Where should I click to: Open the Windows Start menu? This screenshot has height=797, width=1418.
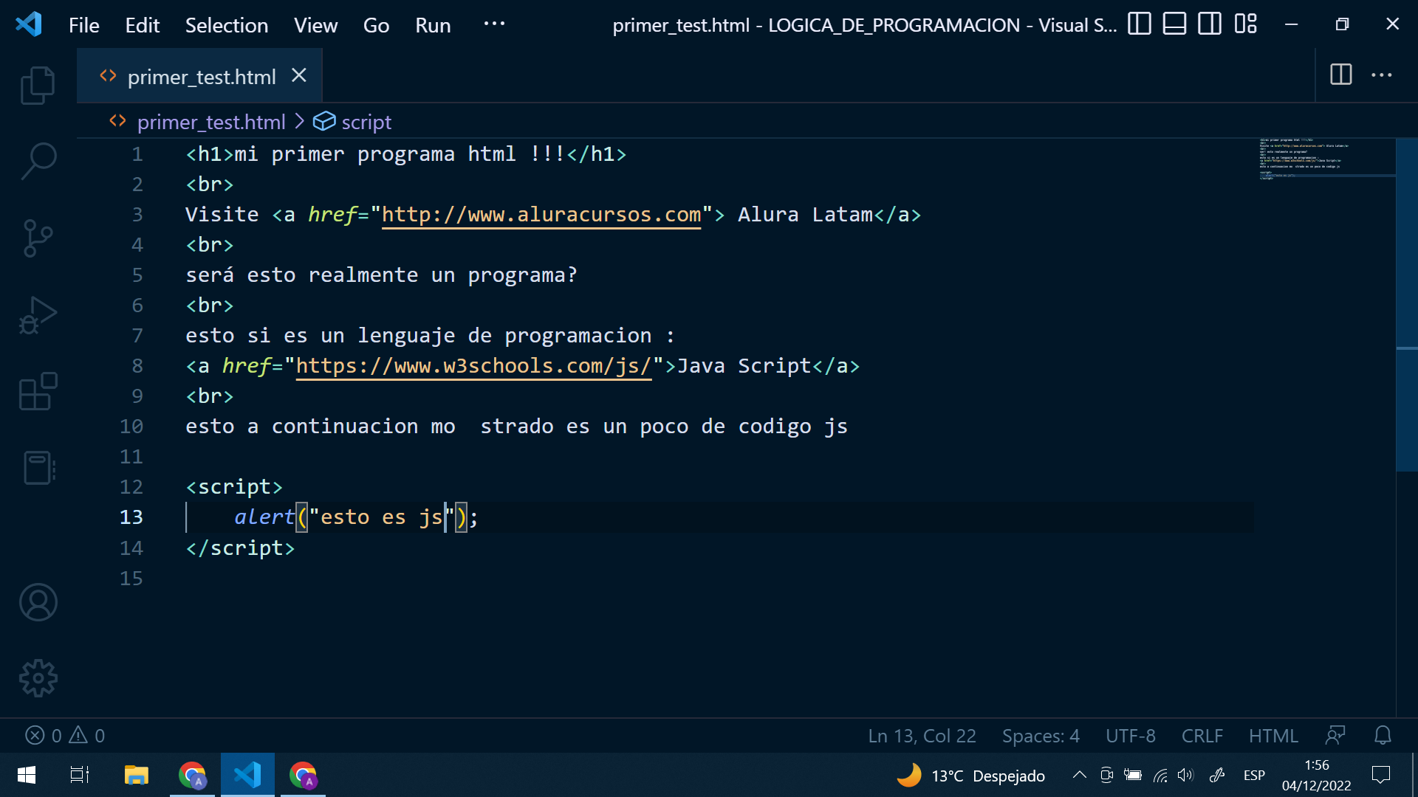pyautogui.click(x=27, y=775)
